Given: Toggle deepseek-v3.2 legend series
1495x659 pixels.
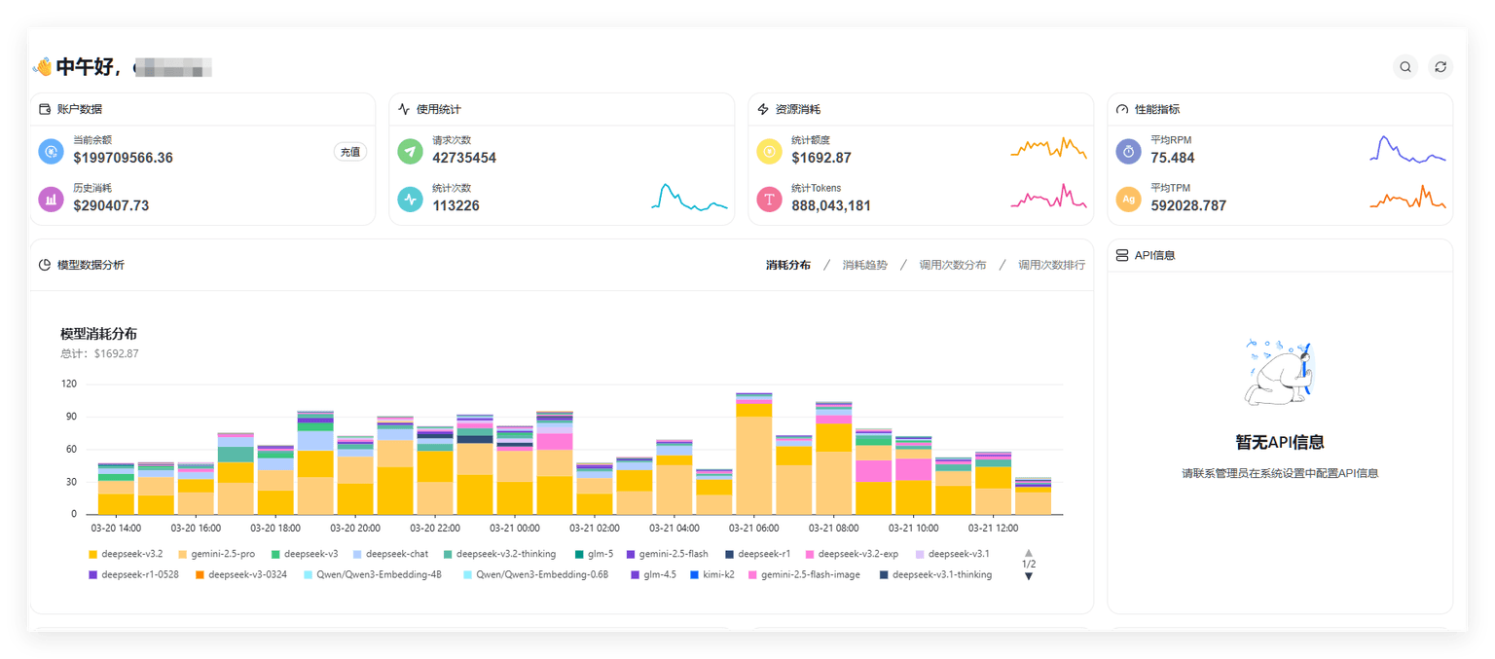Looking at the screenshot, I should coord(128,554).
